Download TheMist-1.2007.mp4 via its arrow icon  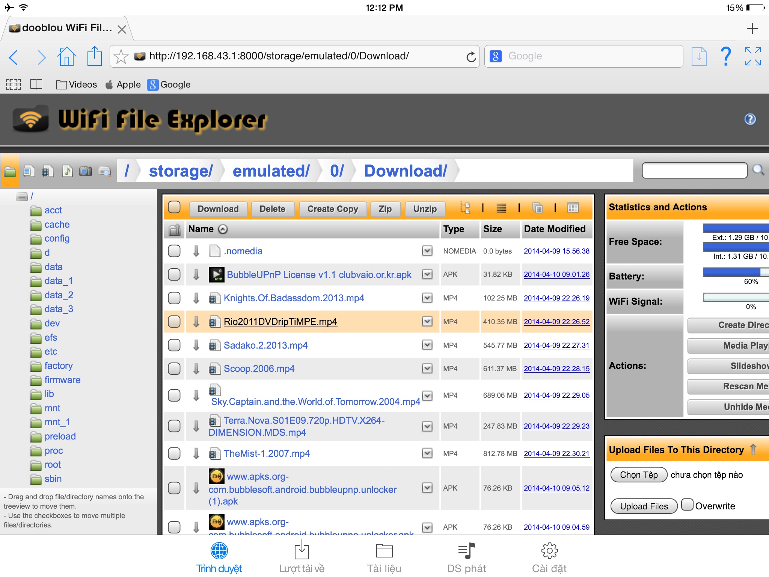point(196,453)
